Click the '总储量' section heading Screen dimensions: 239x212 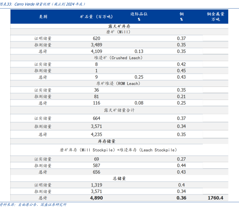point(119,178)
